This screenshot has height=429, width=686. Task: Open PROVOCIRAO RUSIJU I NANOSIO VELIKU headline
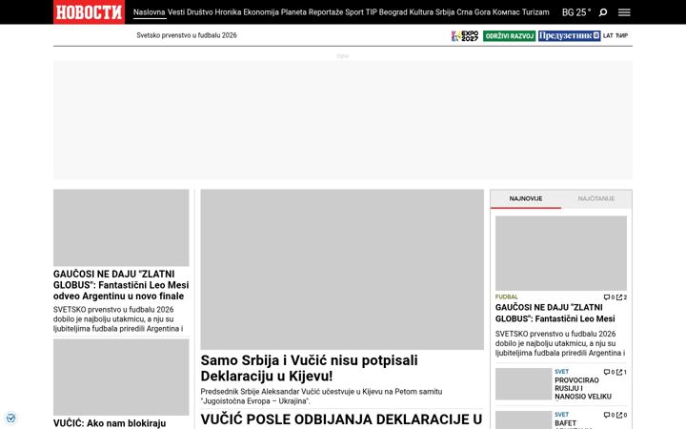pos(583,388)
